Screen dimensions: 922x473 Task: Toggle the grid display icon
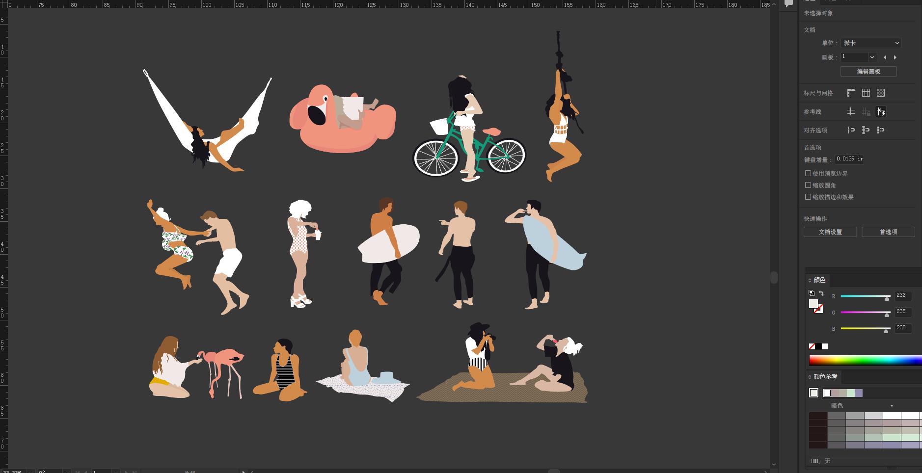click(x=866, y=93)
